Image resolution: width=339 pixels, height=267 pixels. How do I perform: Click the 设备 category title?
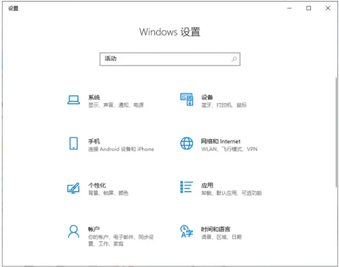[207, 97]
